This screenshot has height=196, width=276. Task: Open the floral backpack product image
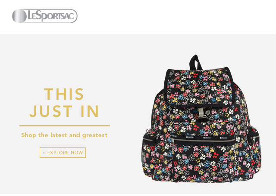(x=201, y=119)
